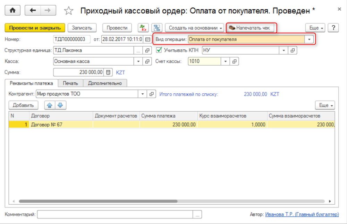Expand Вид операции dropdown list
Viewport: 347px width, 224px height.
tap(309, 39)
